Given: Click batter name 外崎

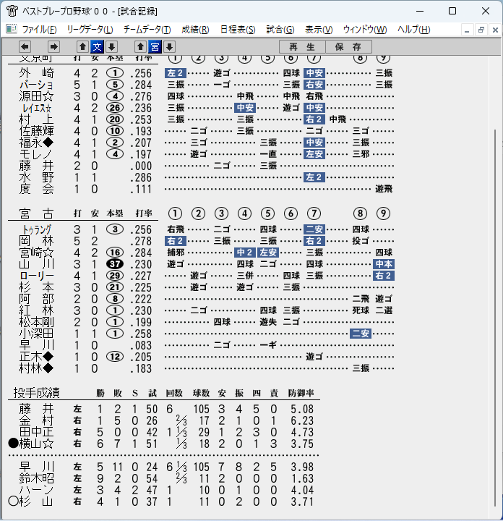Looking at the screenshot, I should 37,73.
